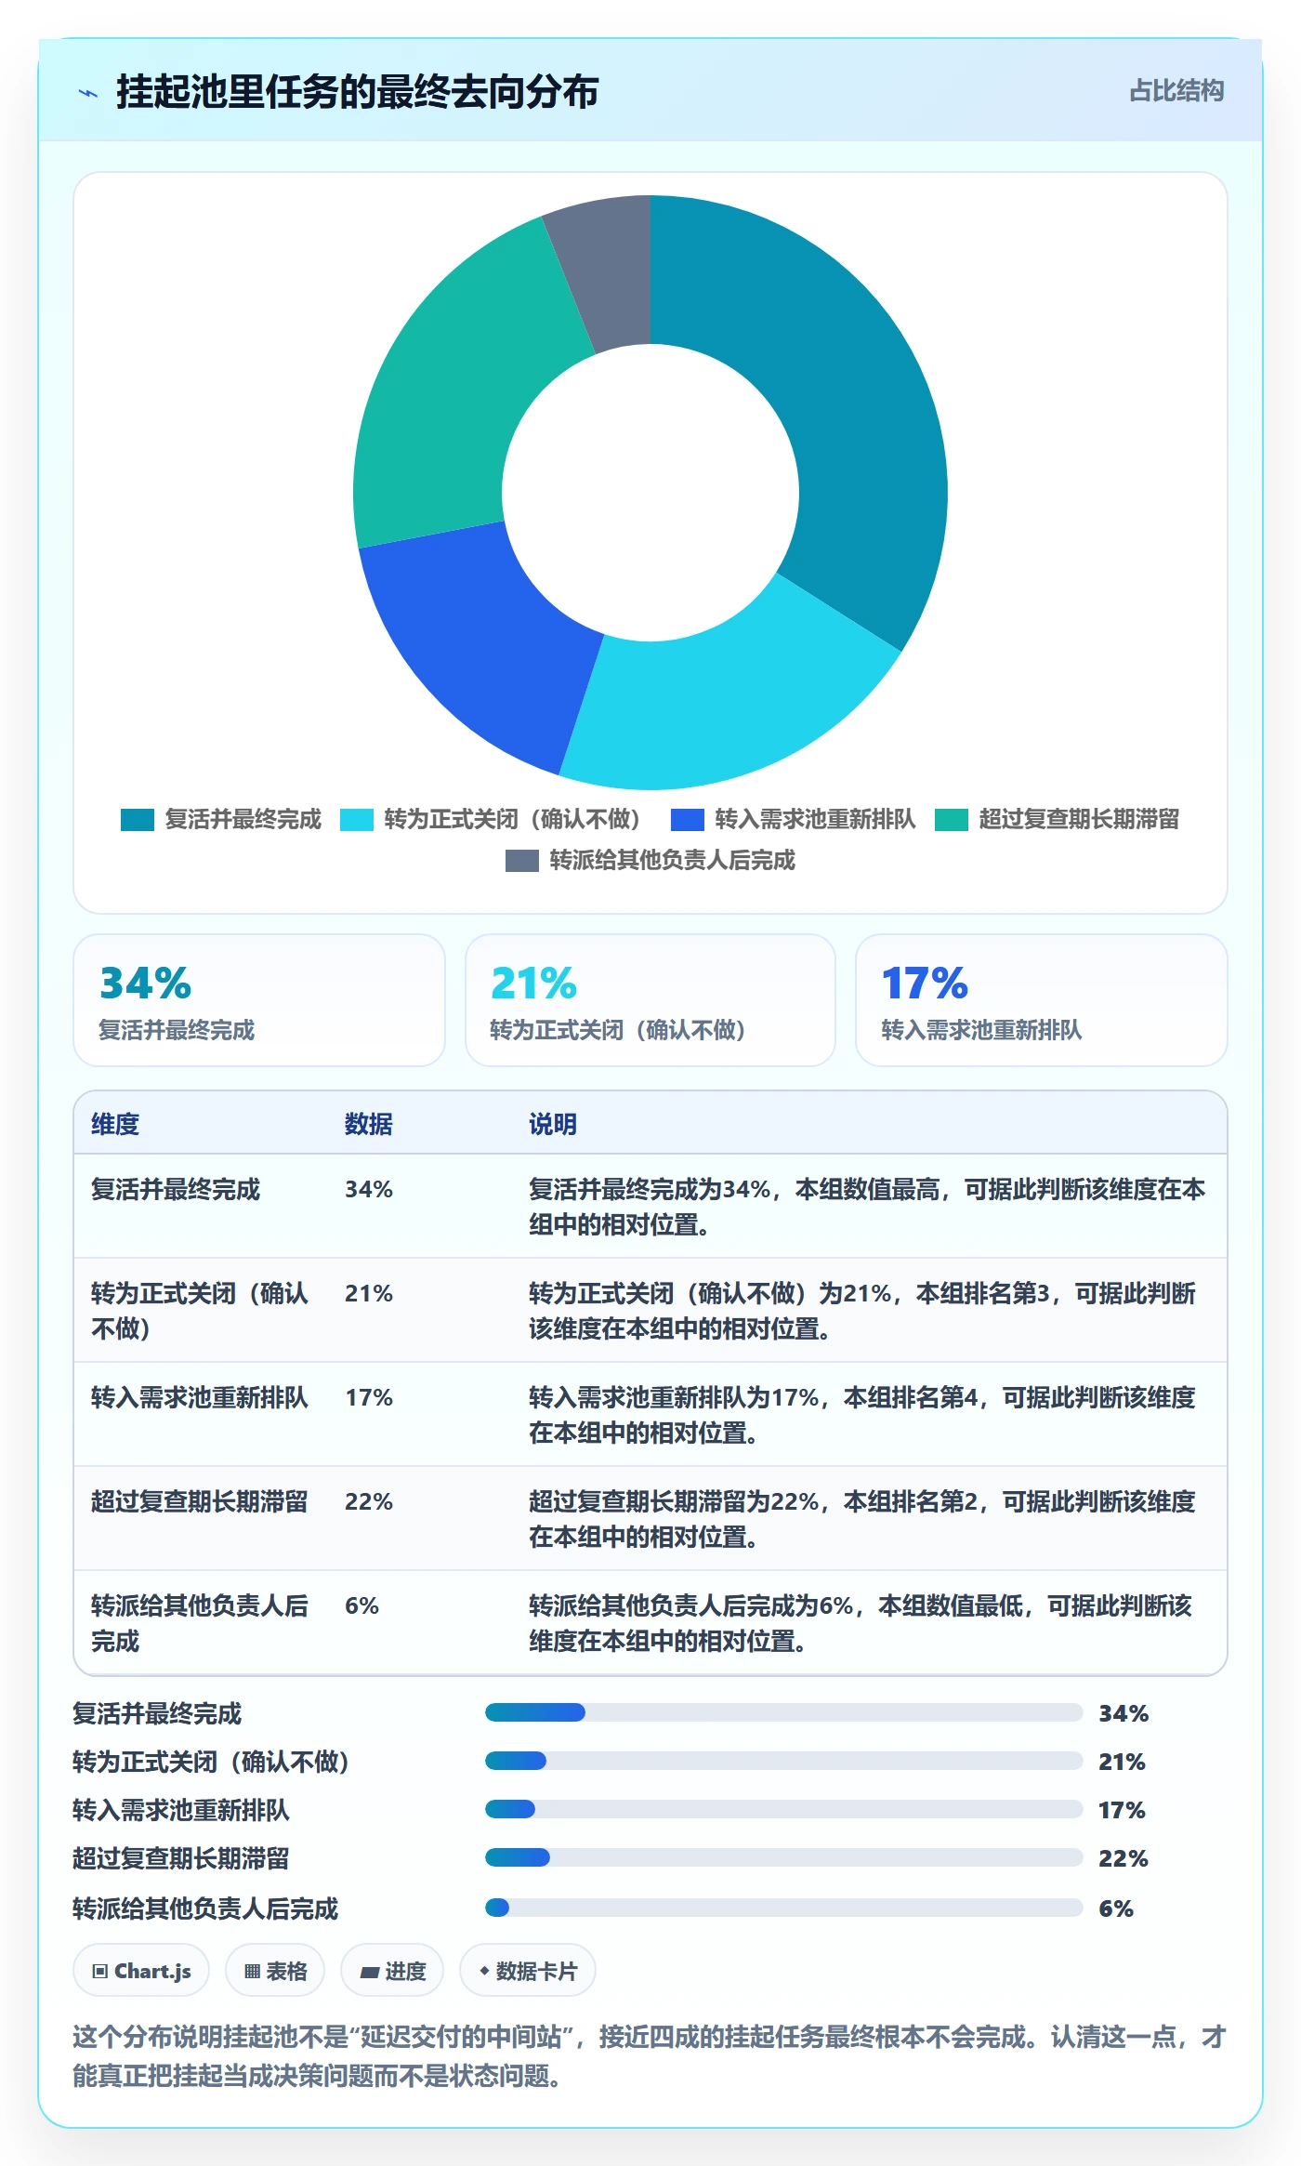This screenshot has width=1301, height=2166.
Task: Click the 21% table data cell
Action: (369, 1294)
